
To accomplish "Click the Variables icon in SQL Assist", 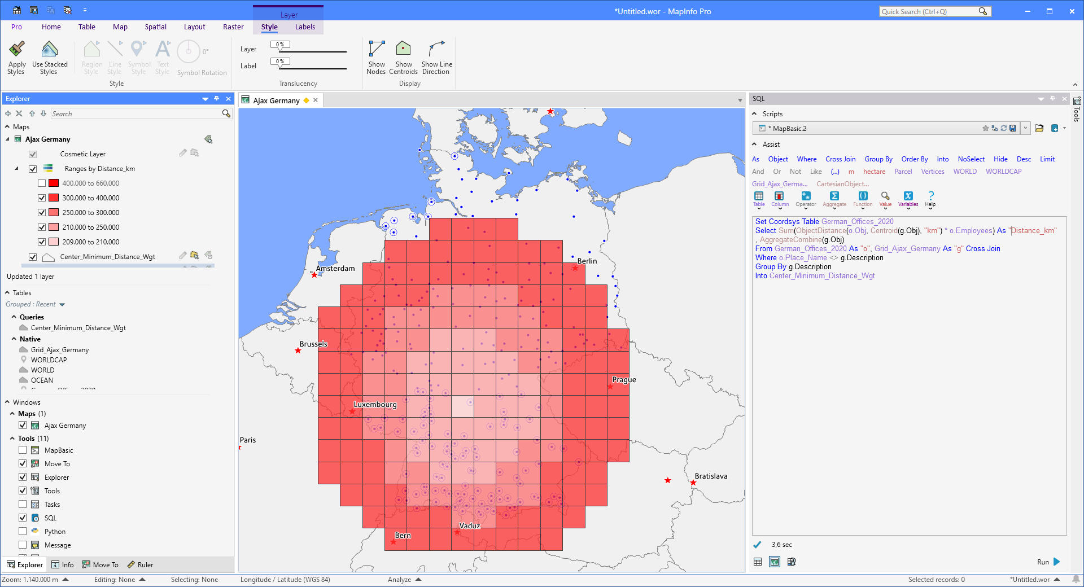I will 908,199.
